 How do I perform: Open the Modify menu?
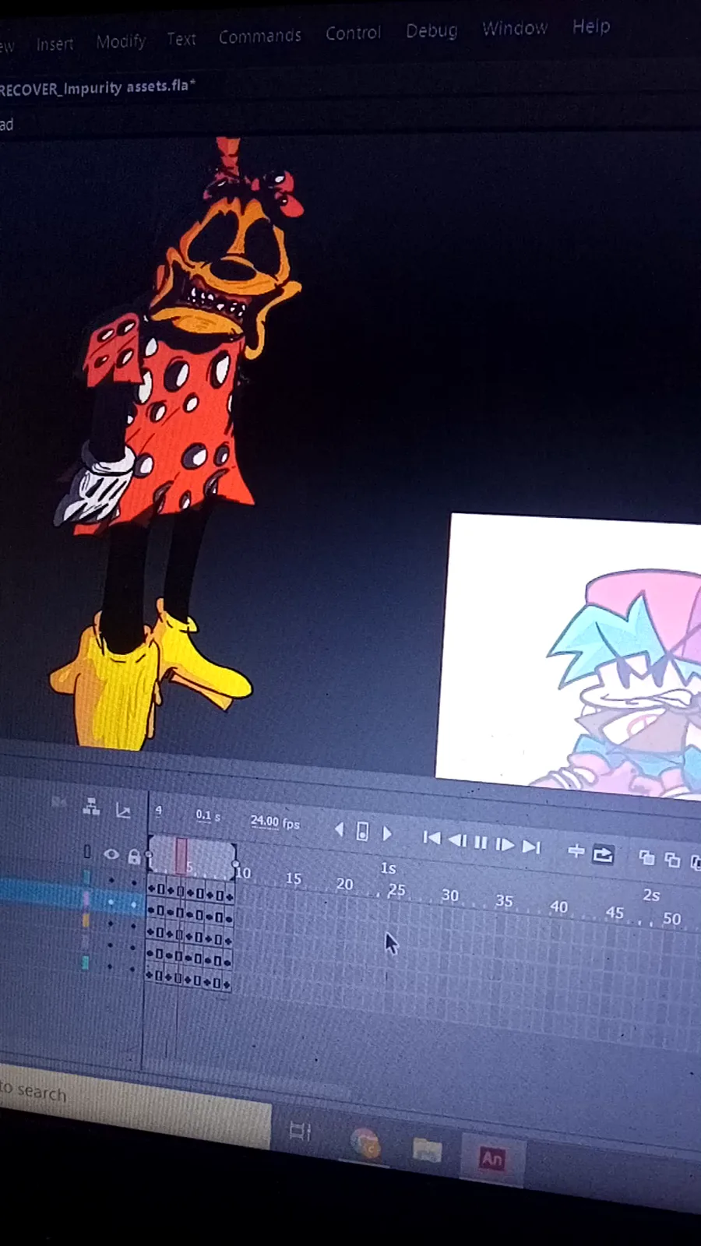pyautogui.click(x=121, y=40)
